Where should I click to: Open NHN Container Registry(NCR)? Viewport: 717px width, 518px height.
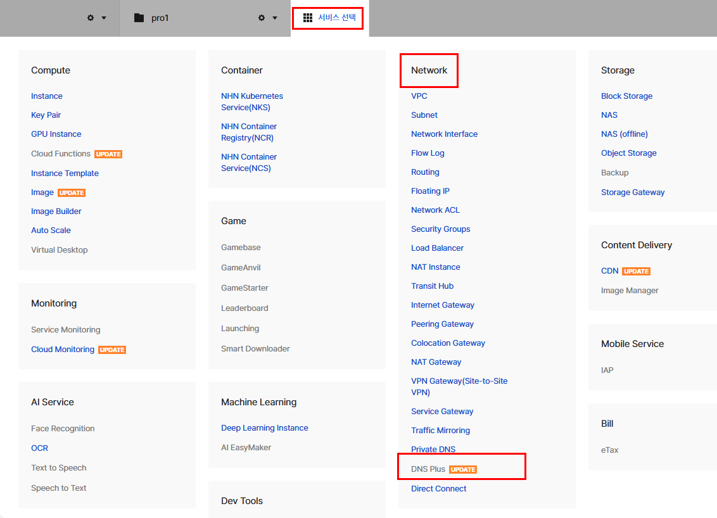(x=249, y=132)
